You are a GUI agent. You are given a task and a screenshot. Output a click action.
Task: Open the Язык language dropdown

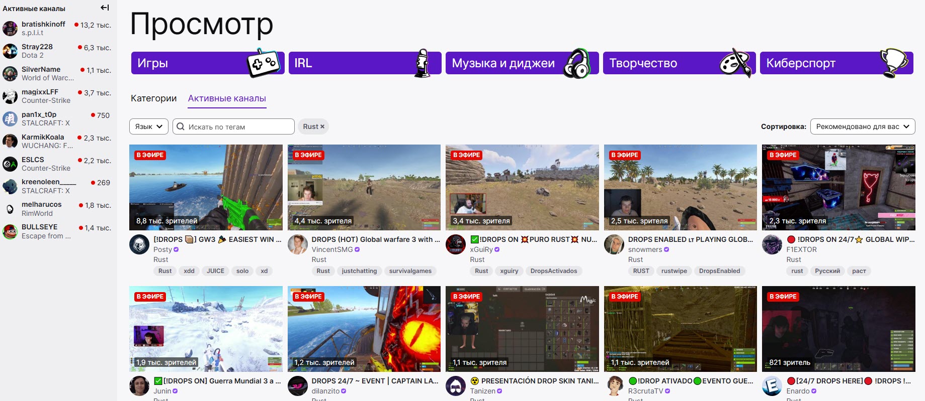(x=149, y=126)
